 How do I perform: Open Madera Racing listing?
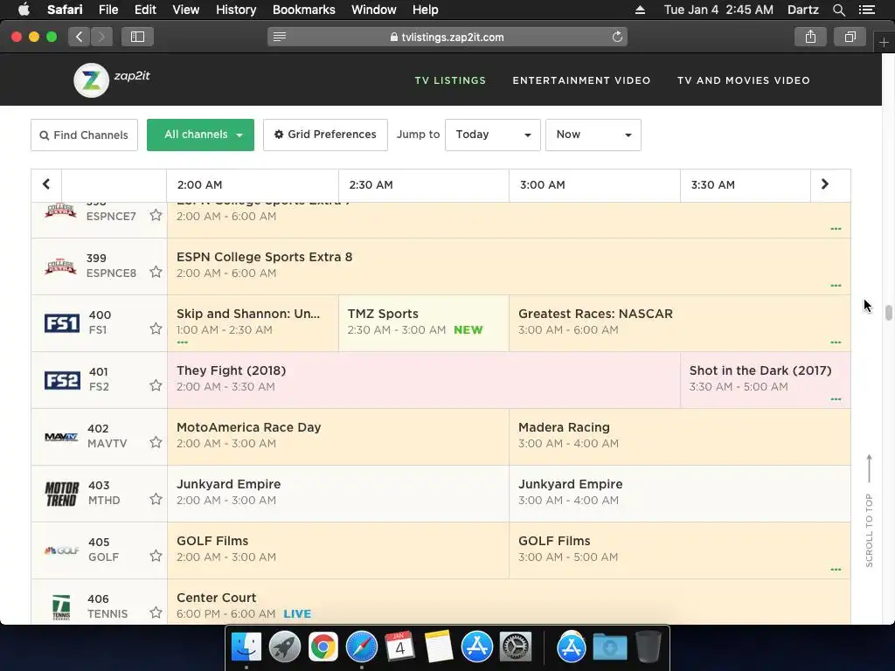(x=679, y=437)
